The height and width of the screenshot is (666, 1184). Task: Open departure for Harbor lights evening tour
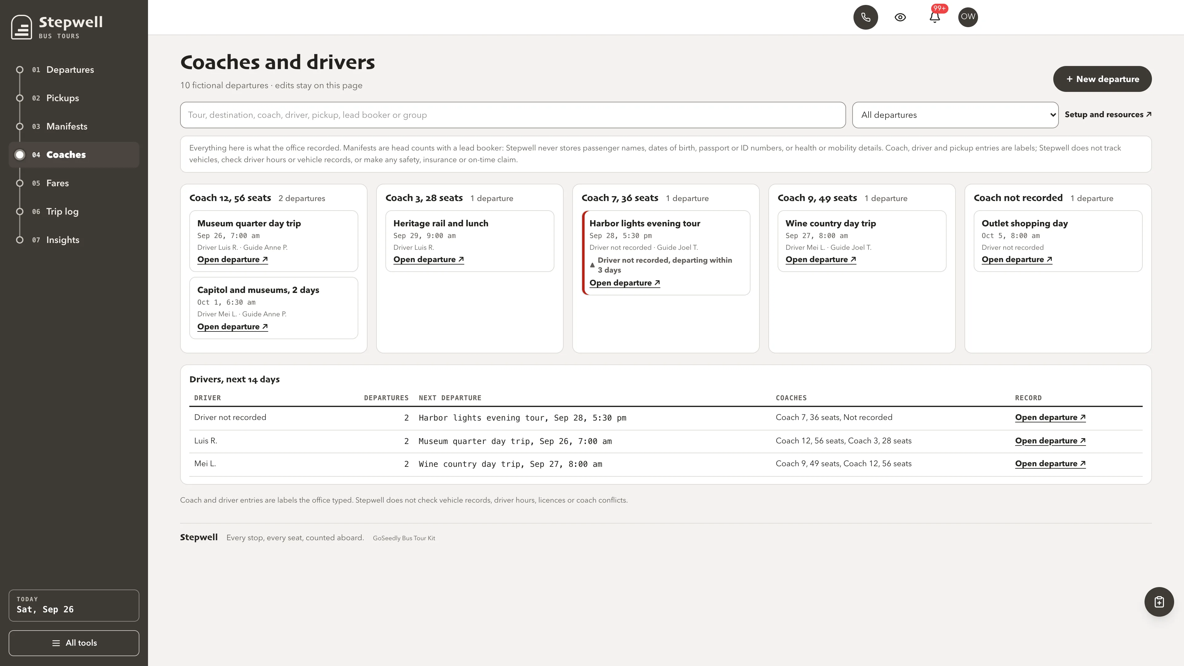(x=625, y=283)
